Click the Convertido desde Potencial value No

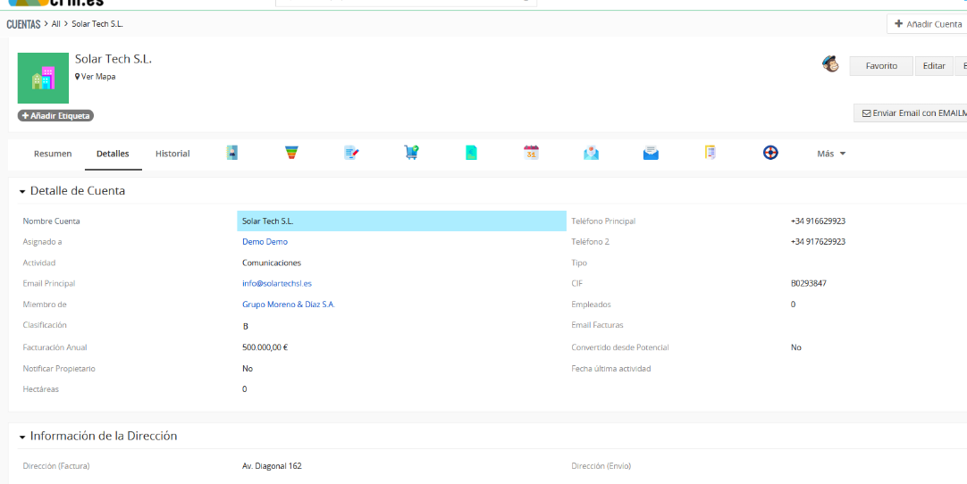pyautogui.click(x=796, y=347)
